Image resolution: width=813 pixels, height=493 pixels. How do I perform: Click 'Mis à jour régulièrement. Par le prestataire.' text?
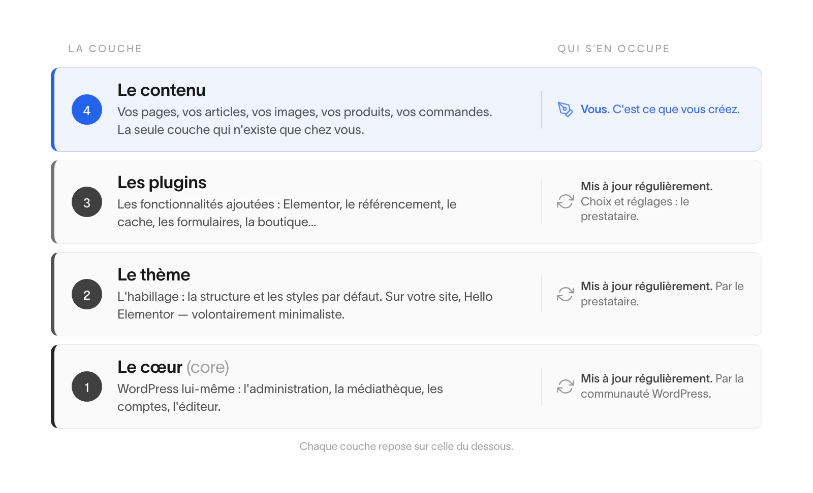click(x=662, y=294)
